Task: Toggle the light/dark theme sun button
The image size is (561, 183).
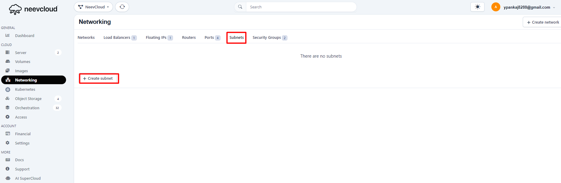Action: (477, 7)
